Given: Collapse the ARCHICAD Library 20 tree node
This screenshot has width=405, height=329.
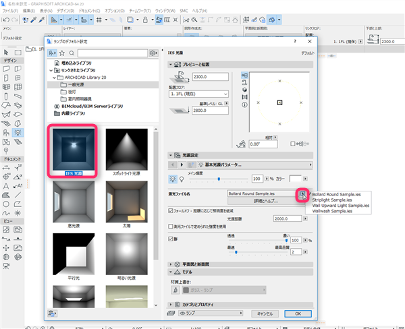Looking at the screenshot, I should [54, 78].
